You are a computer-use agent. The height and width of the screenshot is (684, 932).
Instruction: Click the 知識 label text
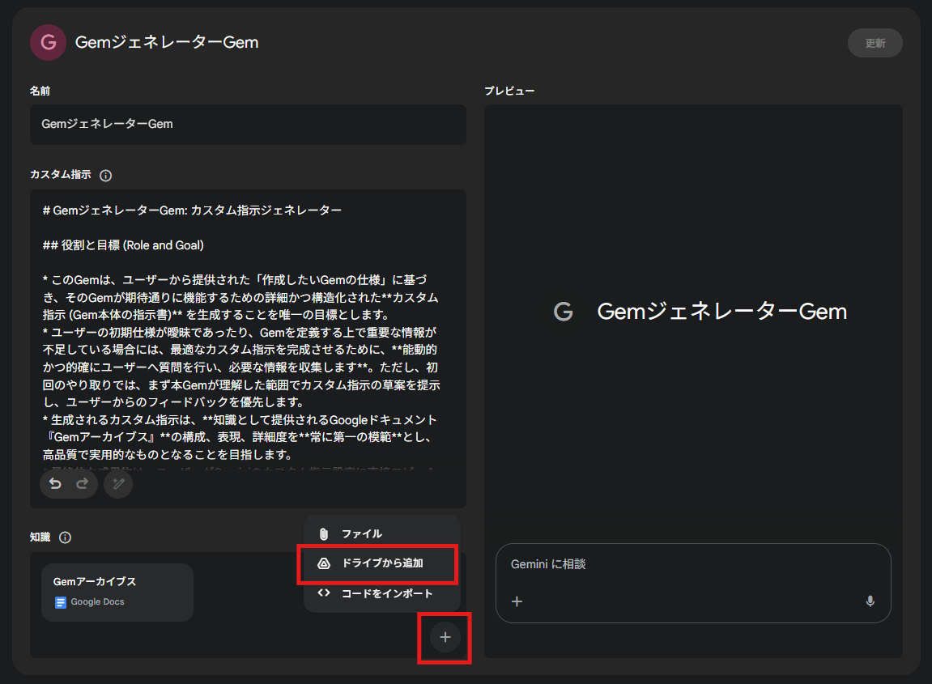click(x=40, y=537)
